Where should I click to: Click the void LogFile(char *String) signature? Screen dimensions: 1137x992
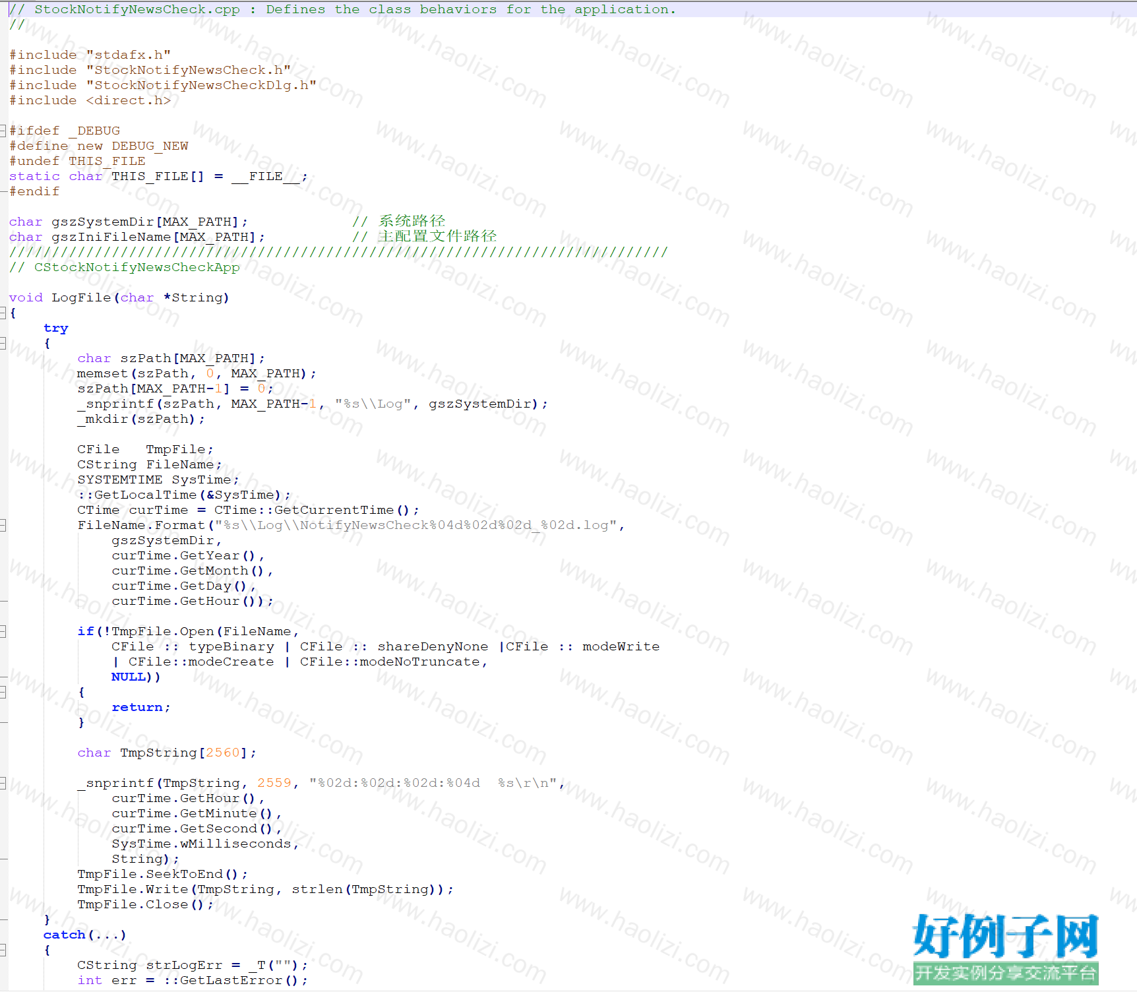(x=119, y=297)
